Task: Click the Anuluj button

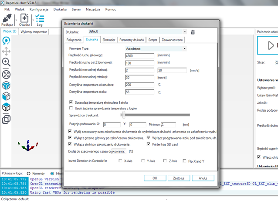Action: (x=203, y=178)
